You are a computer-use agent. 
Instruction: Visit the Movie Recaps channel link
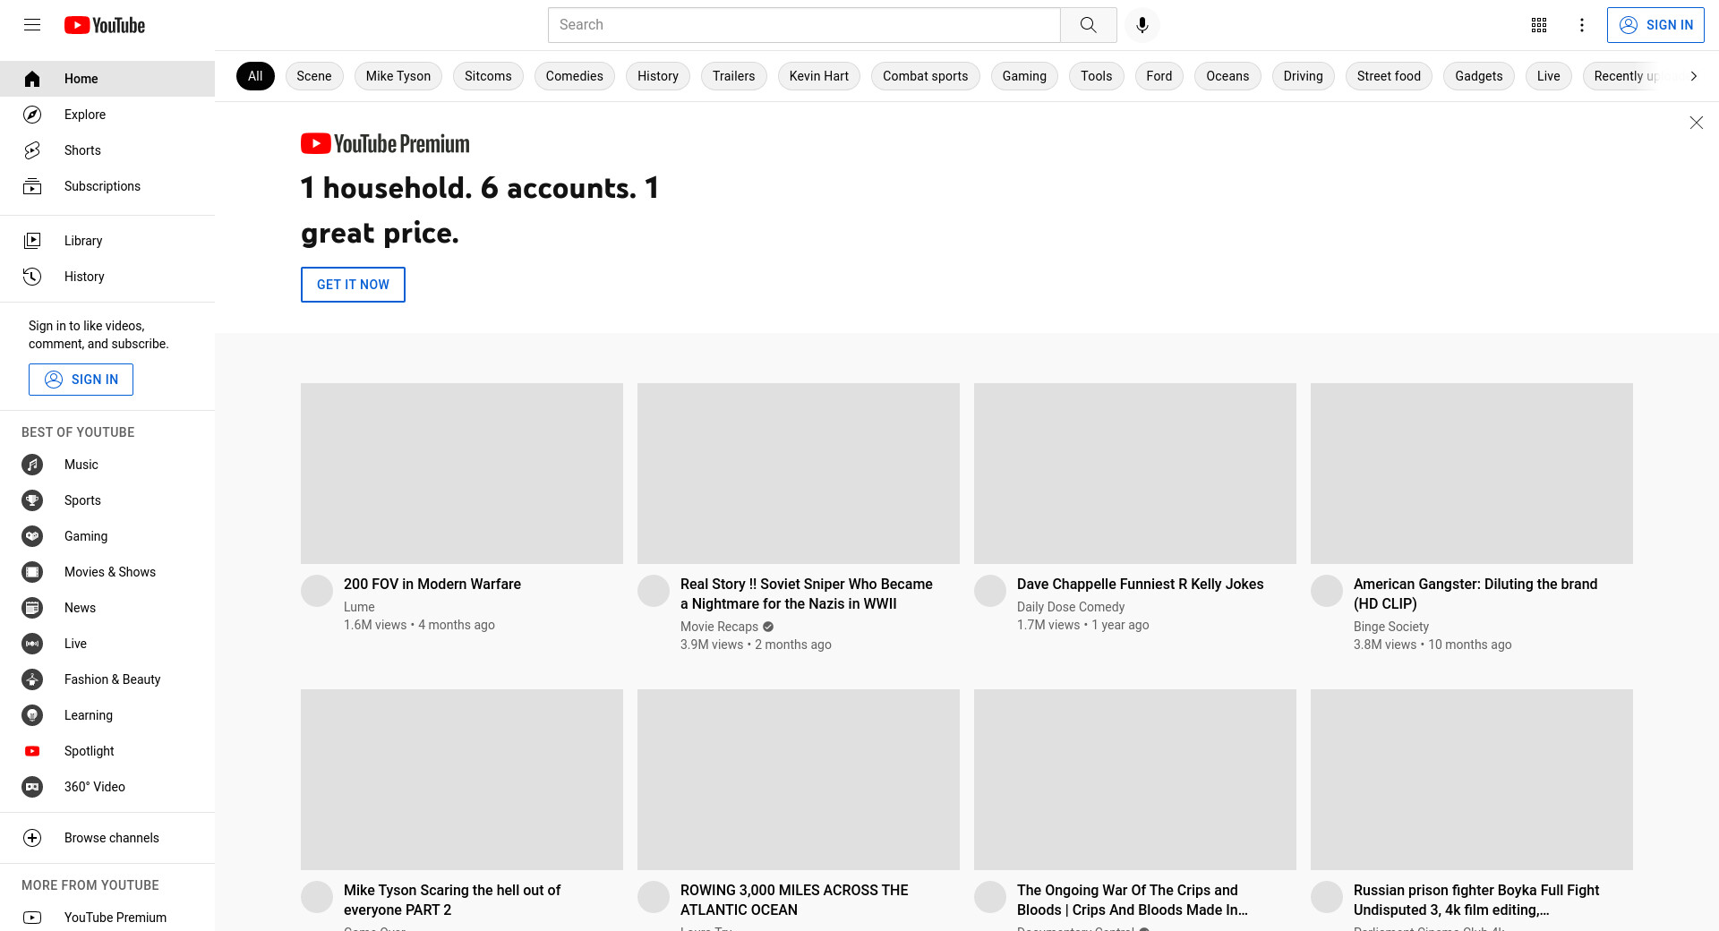[719, 627]
